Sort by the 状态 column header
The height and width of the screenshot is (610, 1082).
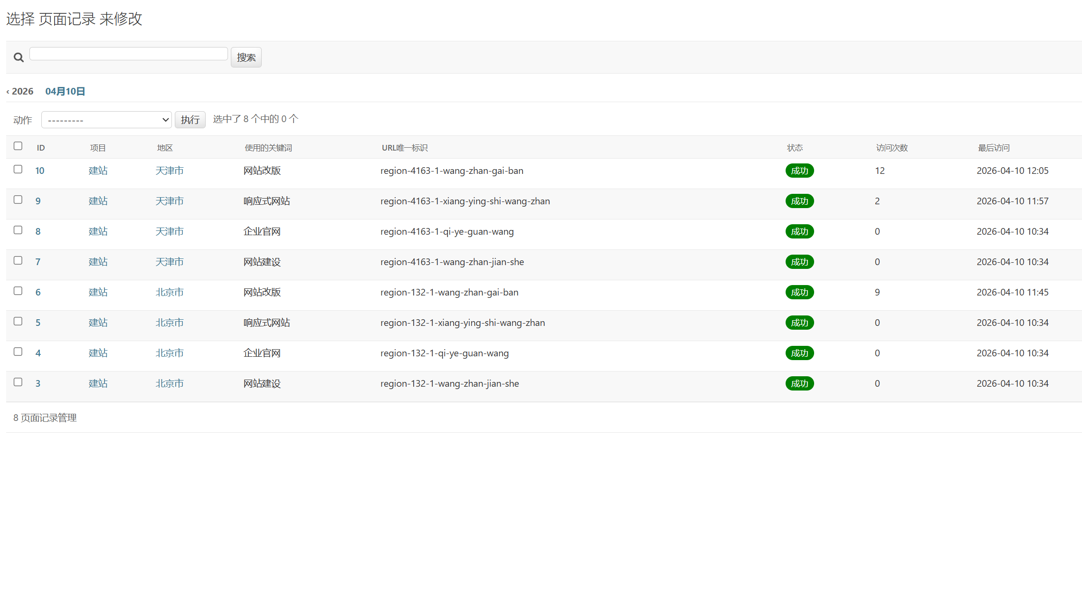coord(795,148)
